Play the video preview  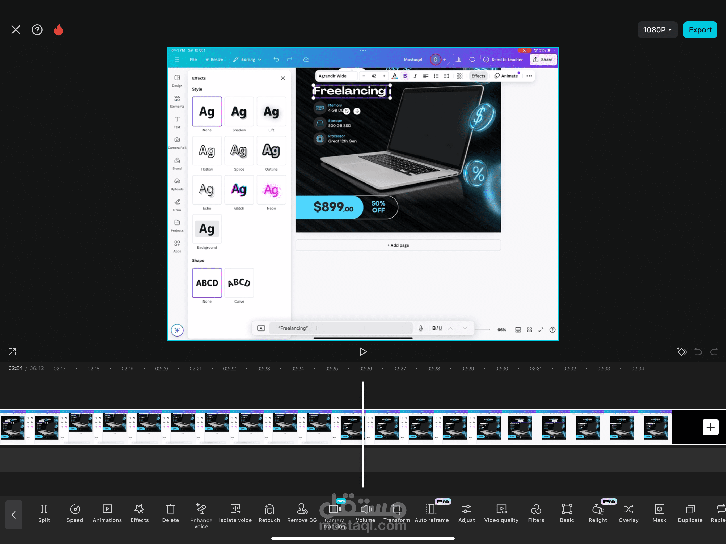(x=363, y=352)
